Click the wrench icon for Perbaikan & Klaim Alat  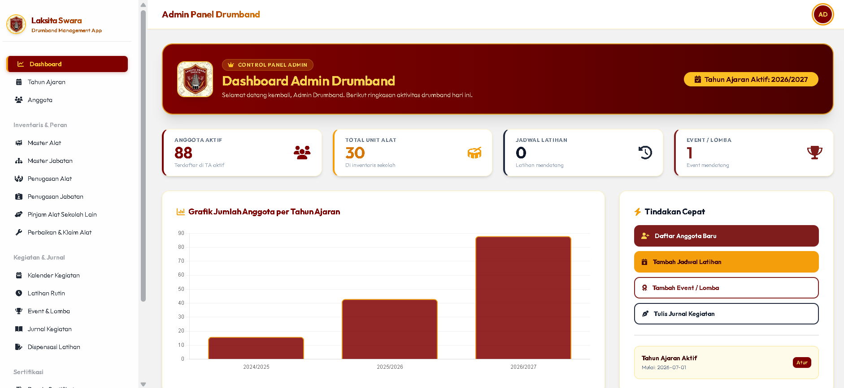pyautogui.click(x=19, y=232)
